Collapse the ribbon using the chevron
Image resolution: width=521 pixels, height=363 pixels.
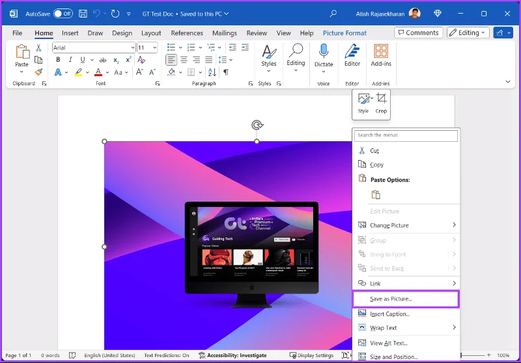508,81
